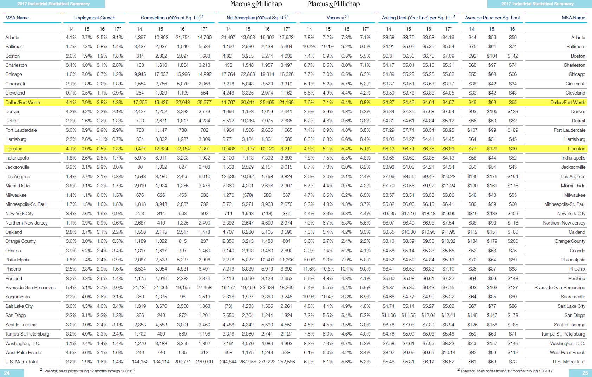Click Jacksonville's 30 completions value
592x377 pixels.
140,167
